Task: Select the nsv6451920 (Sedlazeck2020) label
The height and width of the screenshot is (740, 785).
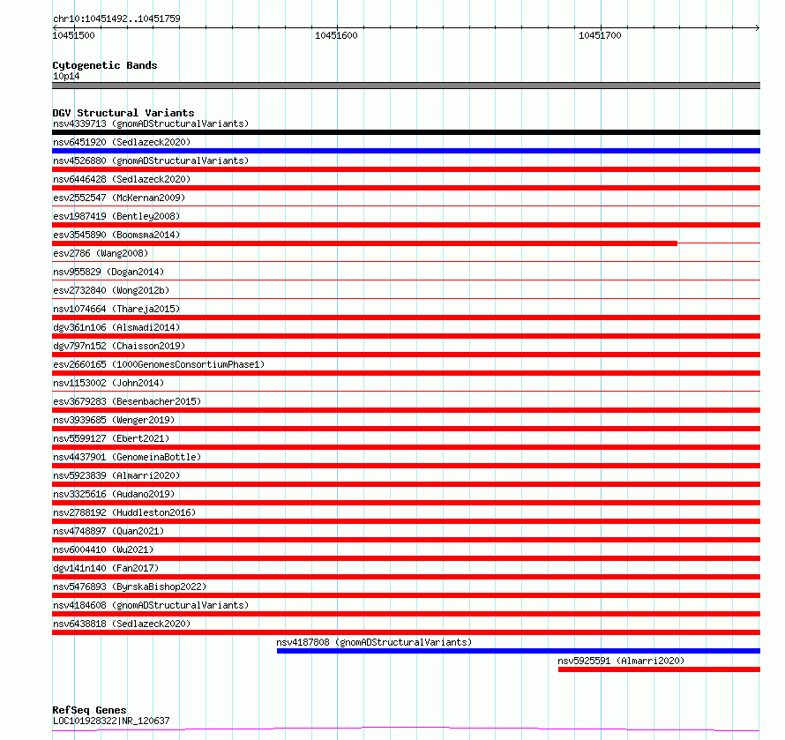Action: (122, 142)
